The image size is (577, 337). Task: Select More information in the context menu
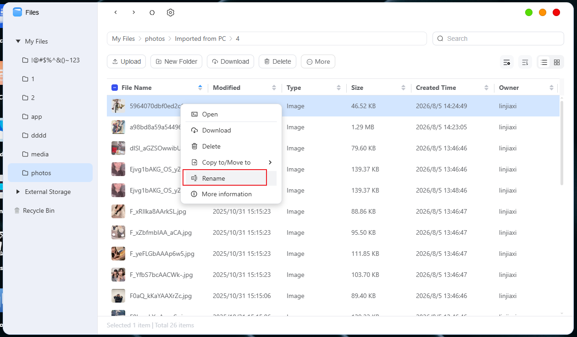(231, 194)
